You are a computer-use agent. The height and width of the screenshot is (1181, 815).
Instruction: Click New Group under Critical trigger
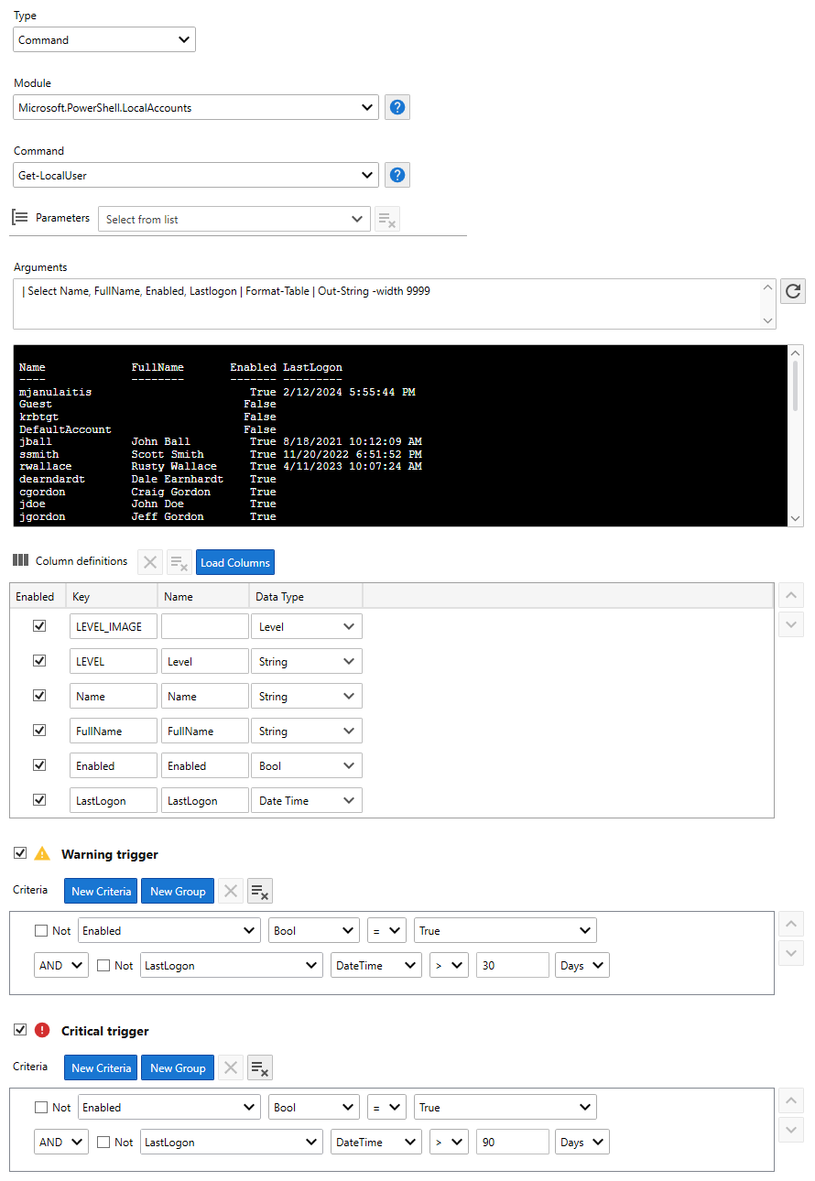pyautogui.click(x=178, y=1067)
